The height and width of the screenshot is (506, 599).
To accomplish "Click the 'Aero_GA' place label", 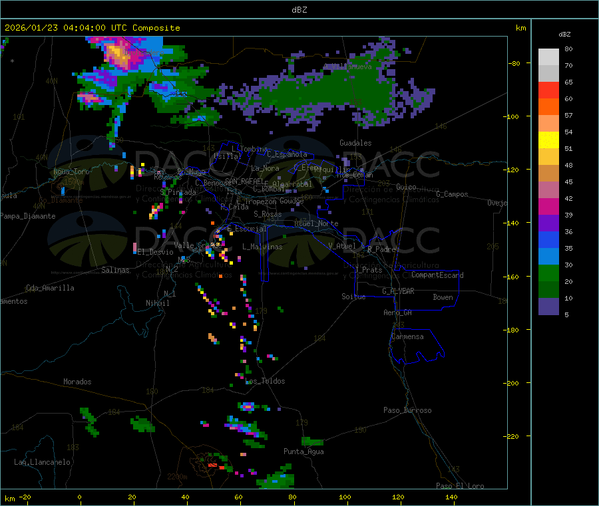I will coord(398,313).
